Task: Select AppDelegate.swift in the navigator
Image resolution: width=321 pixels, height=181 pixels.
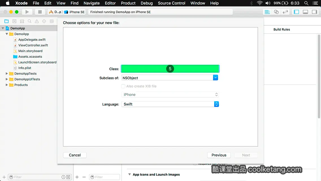Action: [x=32, y=40]
